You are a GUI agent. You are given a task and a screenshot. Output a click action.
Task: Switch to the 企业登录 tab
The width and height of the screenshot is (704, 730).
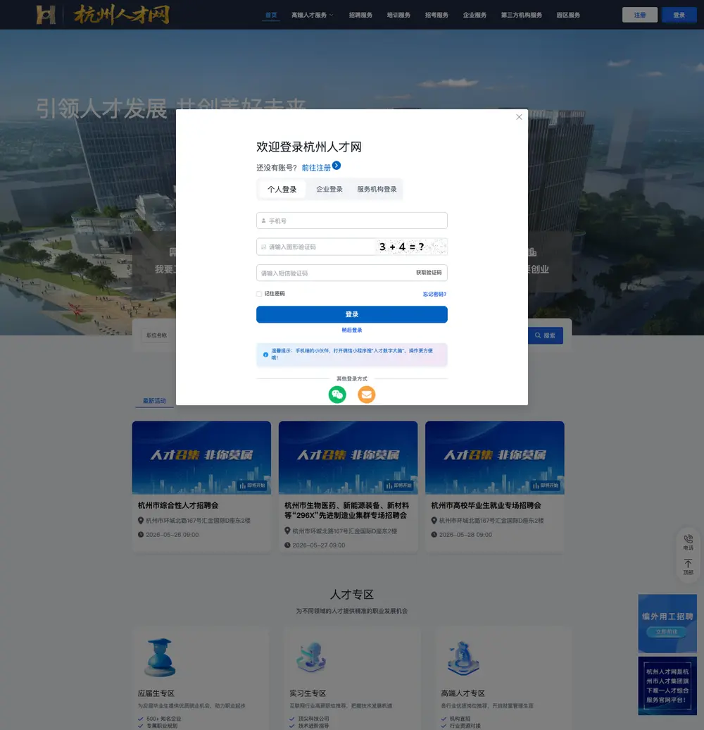pyautogui.click(x=329, y=190)
